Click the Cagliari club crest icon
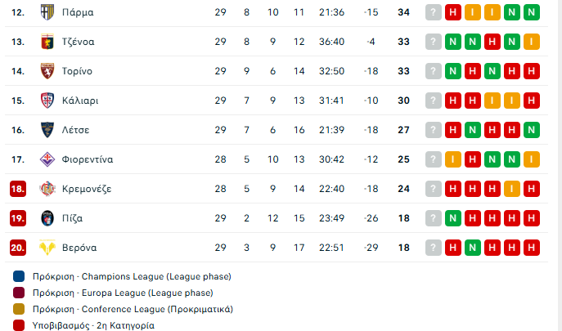 pyautogui.click(x=47, y=101)
